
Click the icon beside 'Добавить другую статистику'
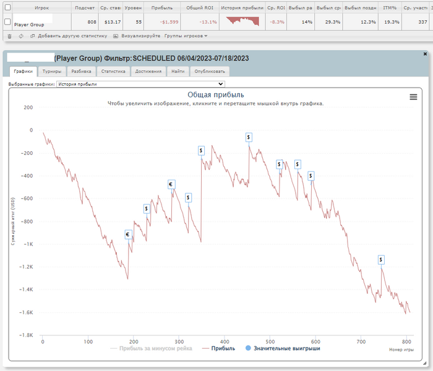[x=33, y=36]
